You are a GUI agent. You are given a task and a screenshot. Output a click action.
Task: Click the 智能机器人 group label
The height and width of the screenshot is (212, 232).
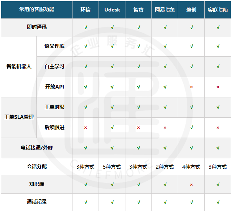click(x=19, y=66)
